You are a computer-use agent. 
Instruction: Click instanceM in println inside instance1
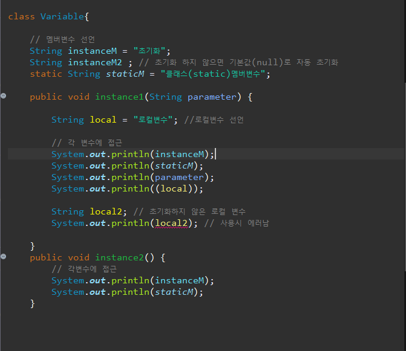click(180, 154)
